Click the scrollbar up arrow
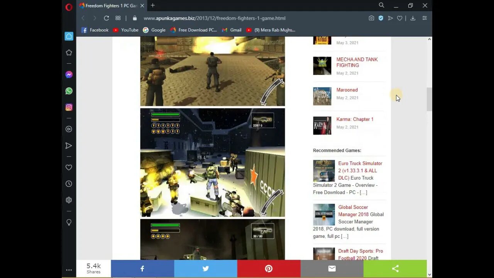 pyautogui.click(x=429, y=39)
